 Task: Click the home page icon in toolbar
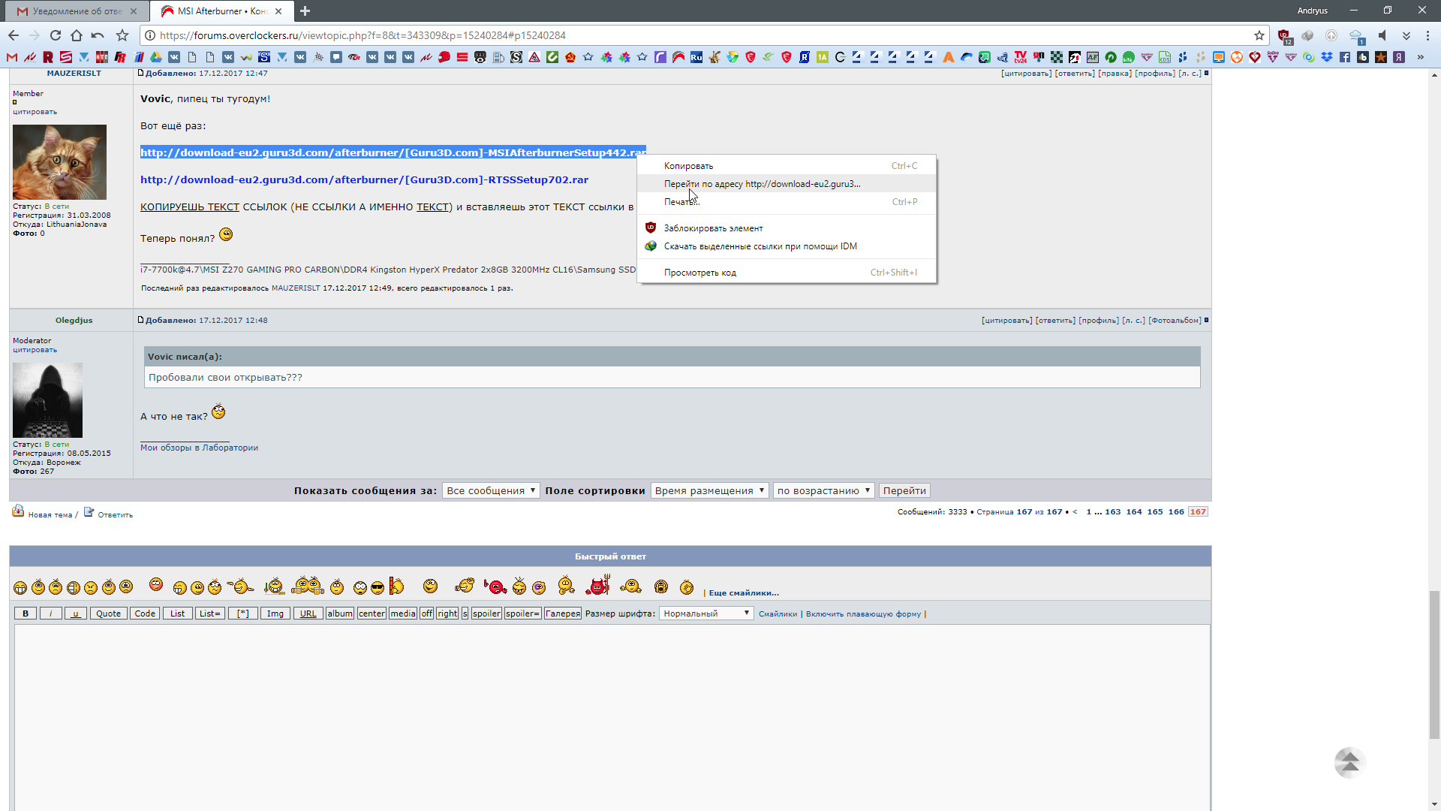77,35
